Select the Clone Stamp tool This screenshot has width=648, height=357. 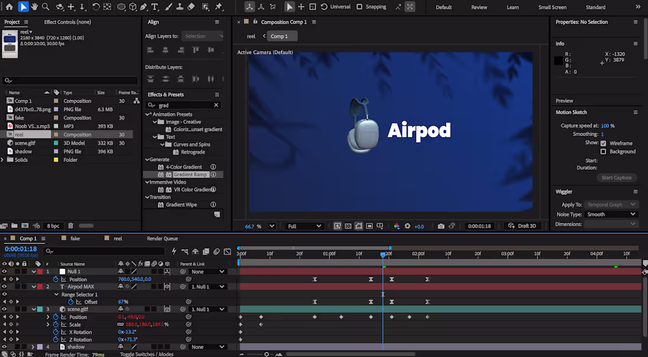pyautogui.click(x=180, y=6)
